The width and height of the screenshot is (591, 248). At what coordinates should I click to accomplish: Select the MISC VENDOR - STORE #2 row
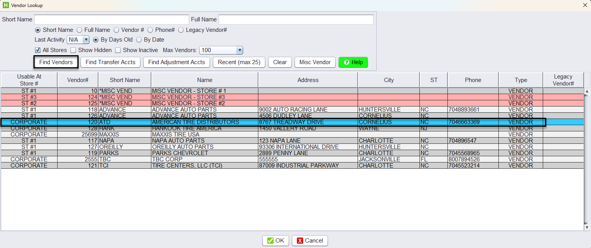click(292, 103)
